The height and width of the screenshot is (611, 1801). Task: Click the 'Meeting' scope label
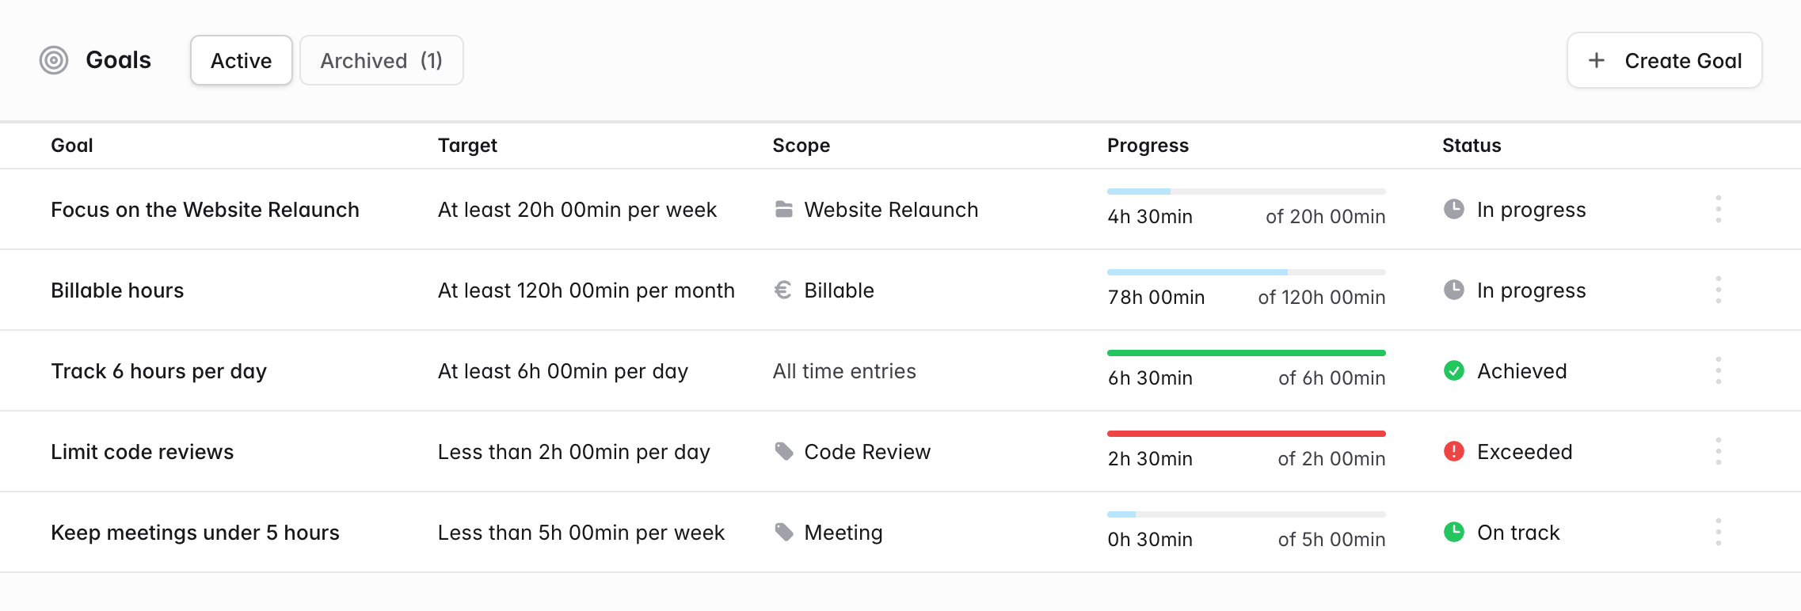click(843, 533)
